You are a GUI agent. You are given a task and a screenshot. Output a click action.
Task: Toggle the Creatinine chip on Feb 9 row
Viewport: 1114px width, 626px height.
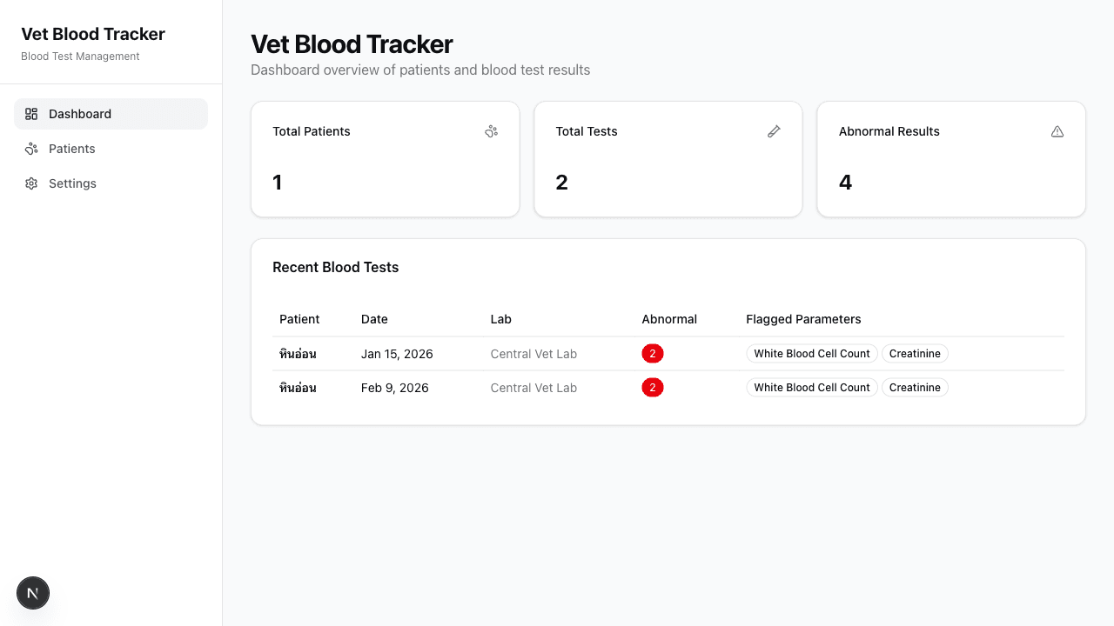915,388
